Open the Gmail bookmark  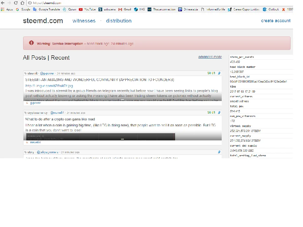[x=125, y=9]
